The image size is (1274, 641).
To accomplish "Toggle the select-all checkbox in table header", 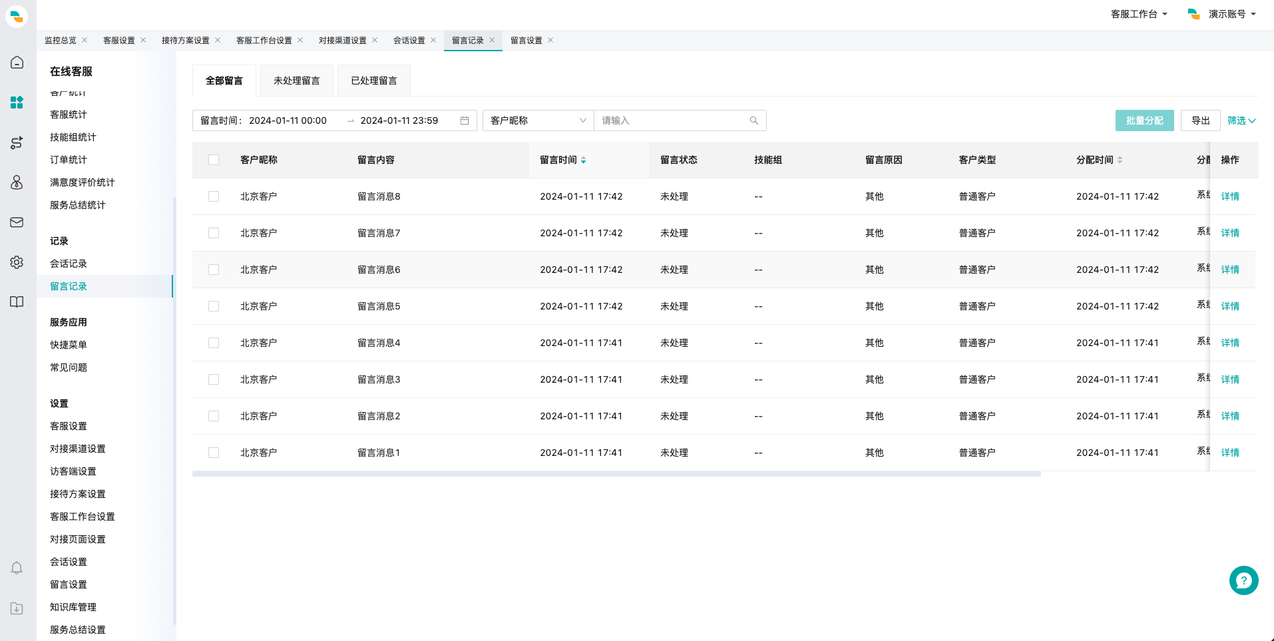I will (214, 160).
